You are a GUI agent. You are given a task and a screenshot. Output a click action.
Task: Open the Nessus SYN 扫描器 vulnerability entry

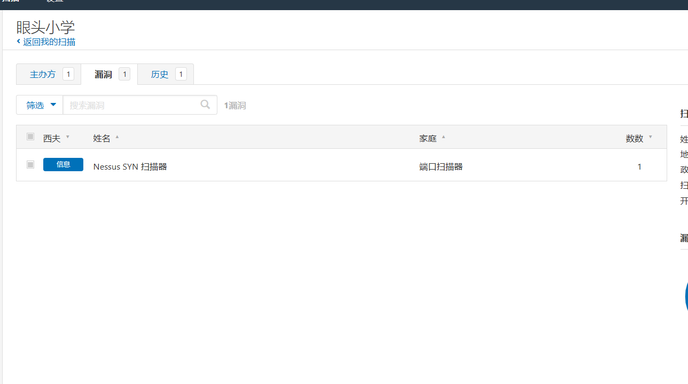coord(130,166)
